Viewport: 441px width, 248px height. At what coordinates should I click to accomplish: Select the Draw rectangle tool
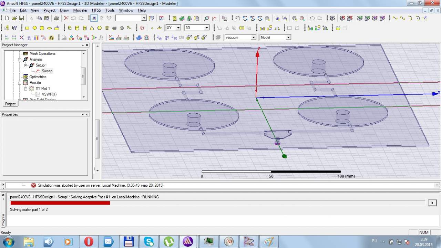coord(27,28)
